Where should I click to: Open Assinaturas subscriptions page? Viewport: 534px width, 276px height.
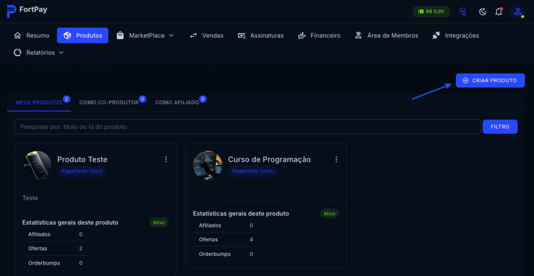pyautogui.click(x=261, y=35)
